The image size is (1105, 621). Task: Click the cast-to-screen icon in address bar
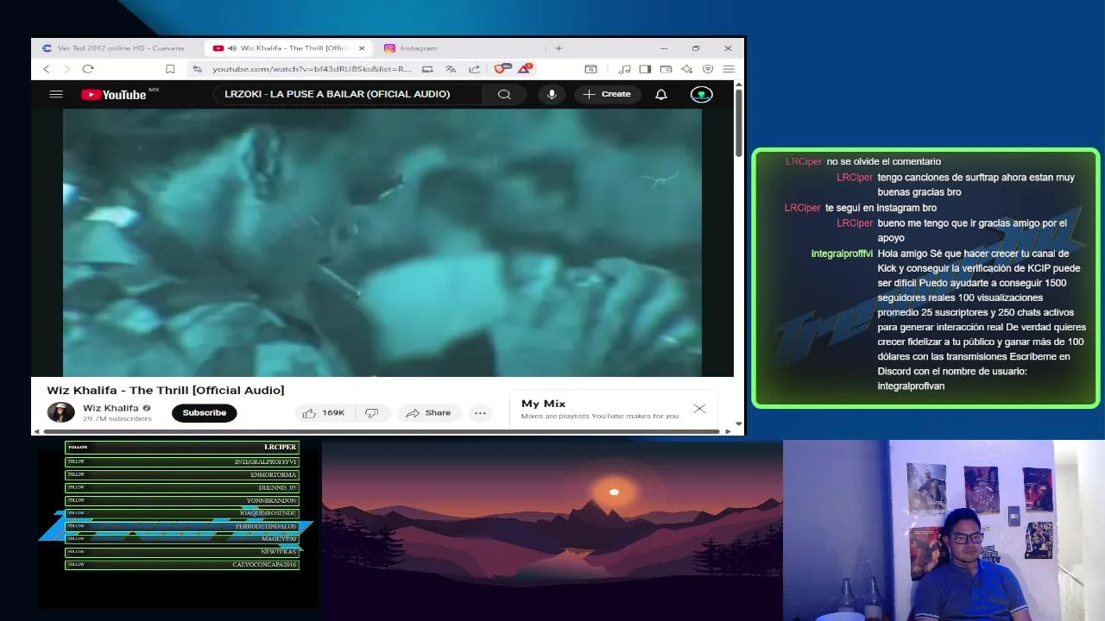(427, 69)
